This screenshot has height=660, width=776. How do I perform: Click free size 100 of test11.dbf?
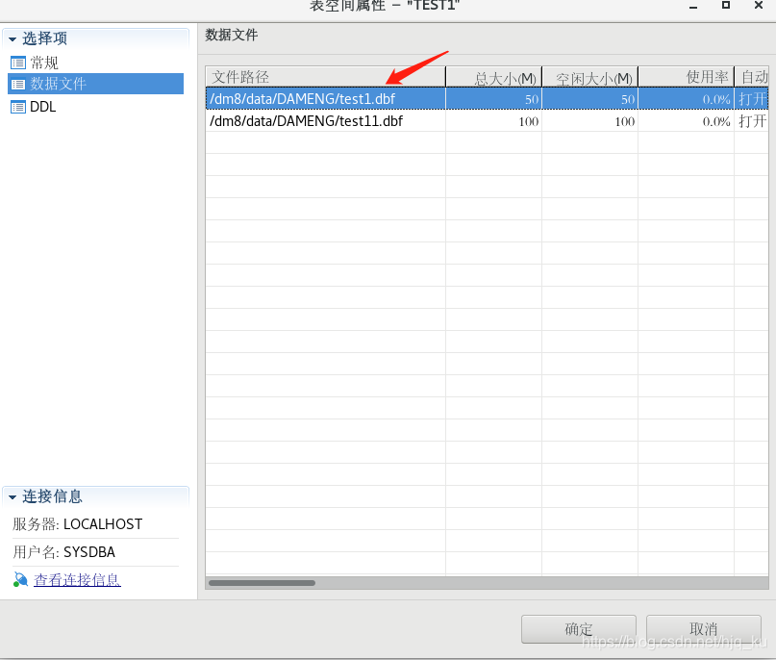click(625, 122)
